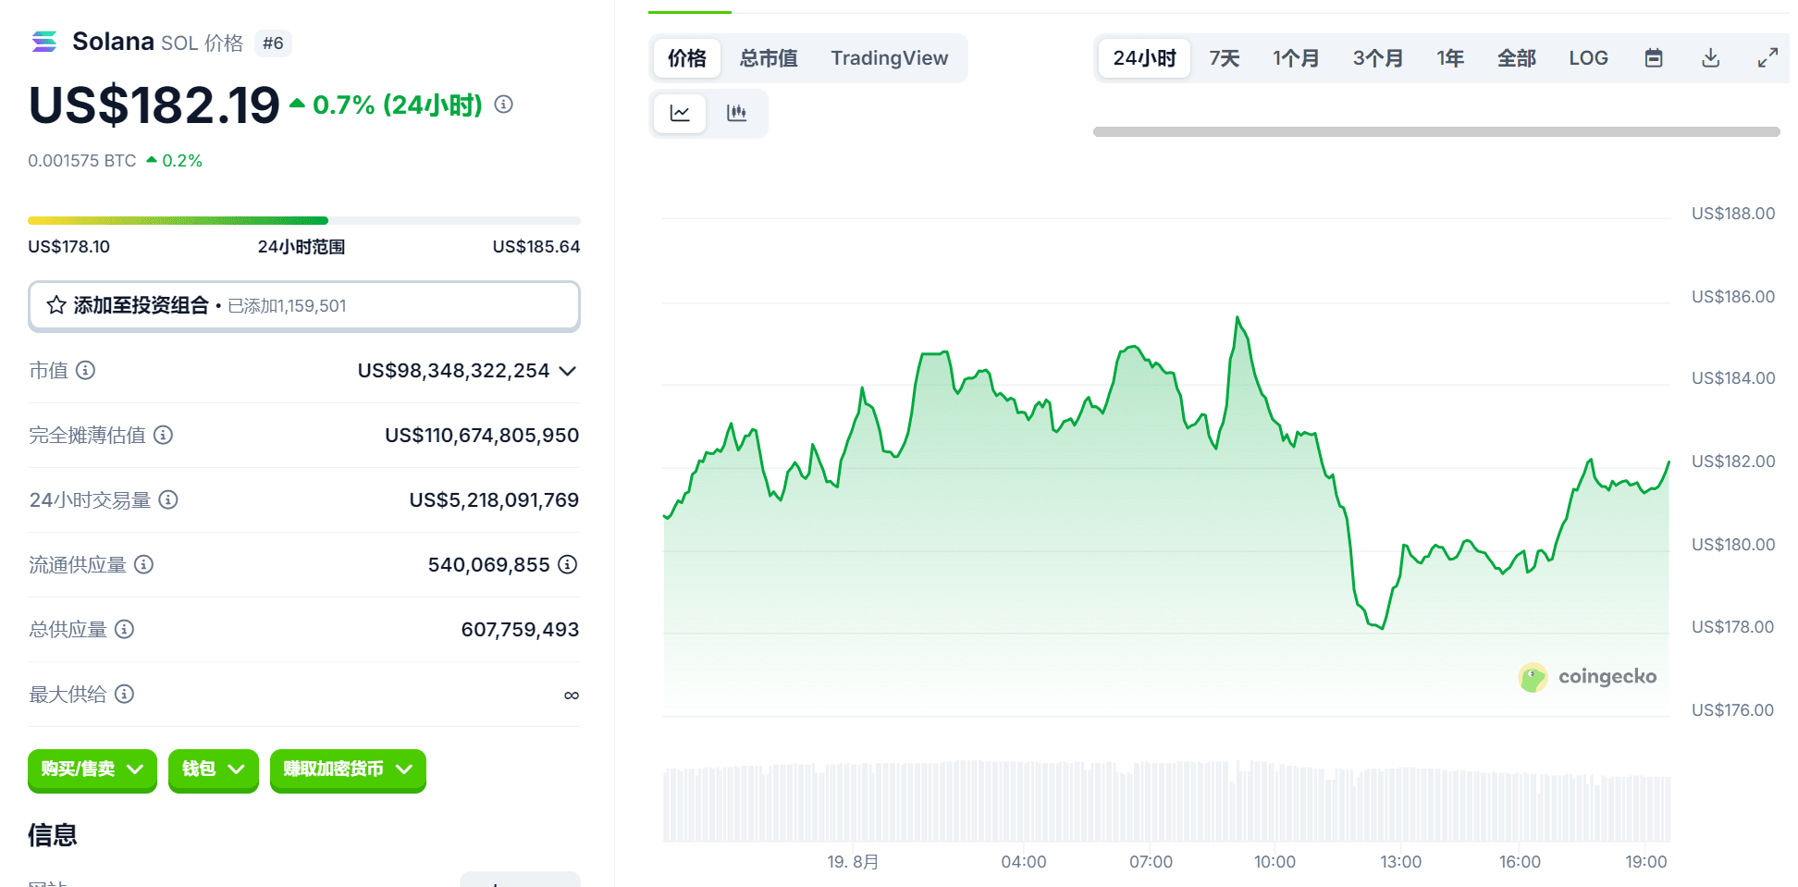Click the 24小时范围 price range bar
The height and width of the screenshot is (887, 1798).
point(304,220)
